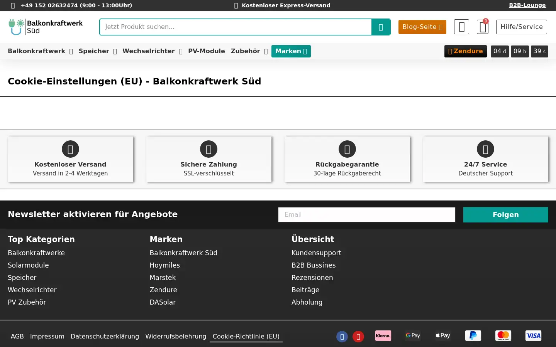Click the Google Pay payment logo
The height and width of the screenshot is (347, 556).
(x=413, y=335)
